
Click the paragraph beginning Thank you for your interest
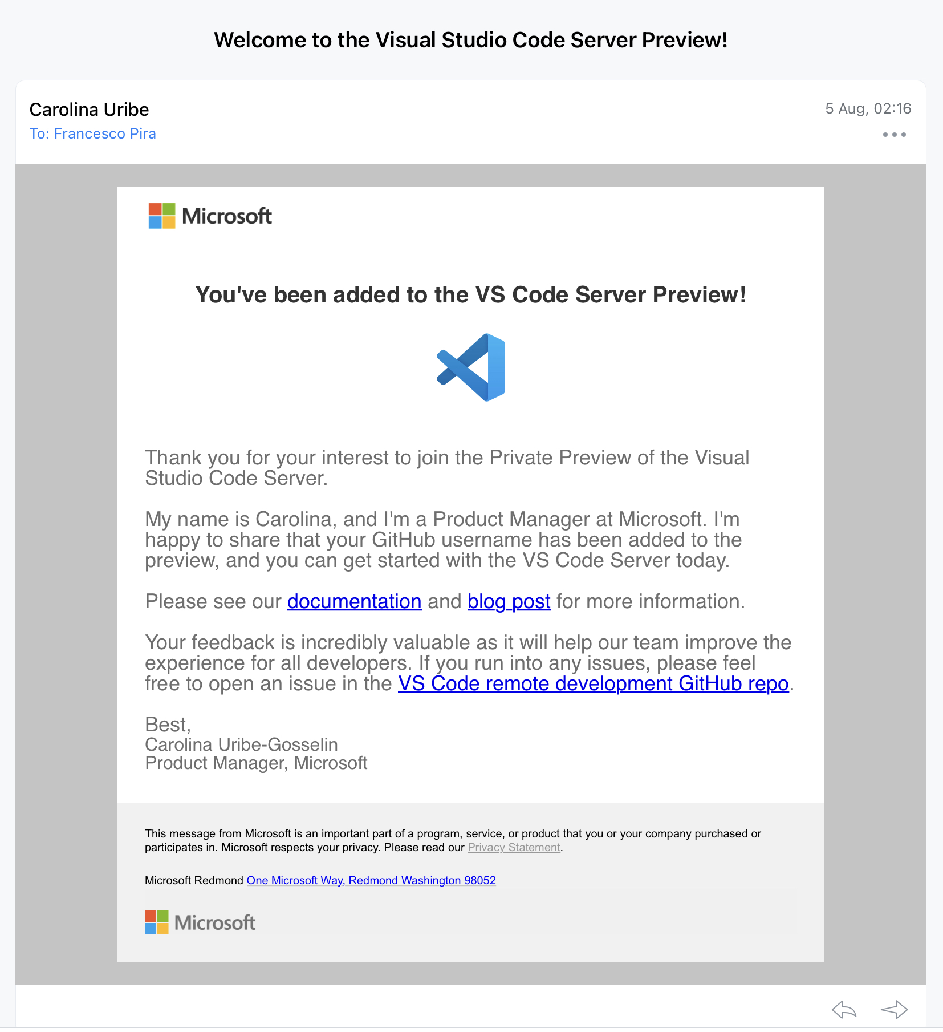447,468
